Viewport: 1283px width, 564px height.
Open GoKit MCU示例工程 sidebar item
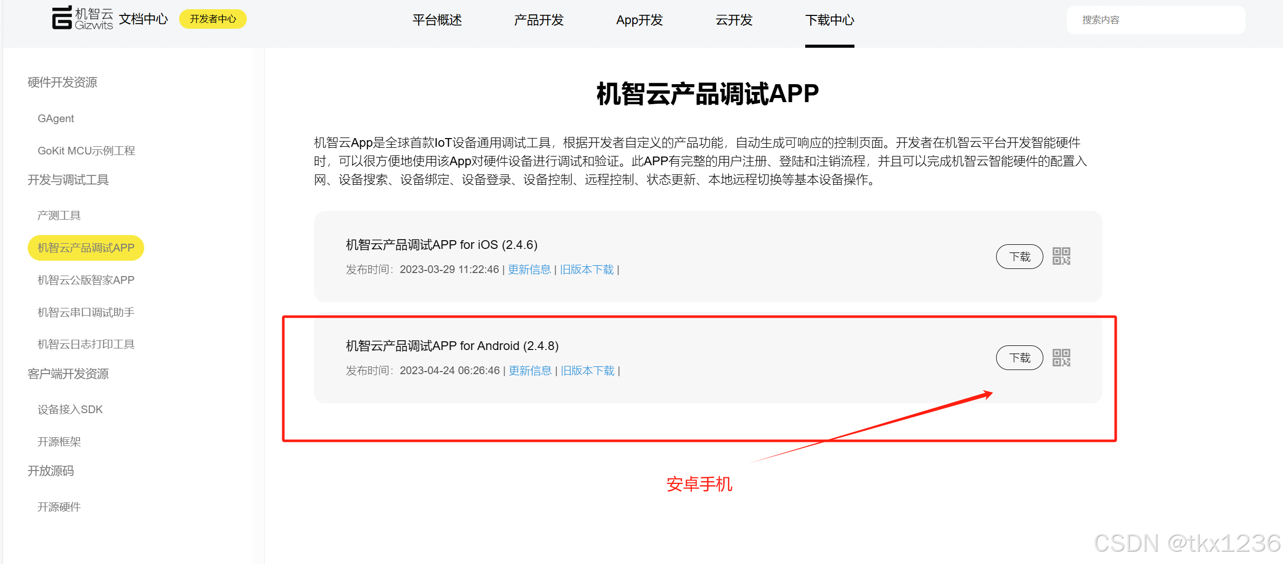pyautogui.click(x=86, y=151)
